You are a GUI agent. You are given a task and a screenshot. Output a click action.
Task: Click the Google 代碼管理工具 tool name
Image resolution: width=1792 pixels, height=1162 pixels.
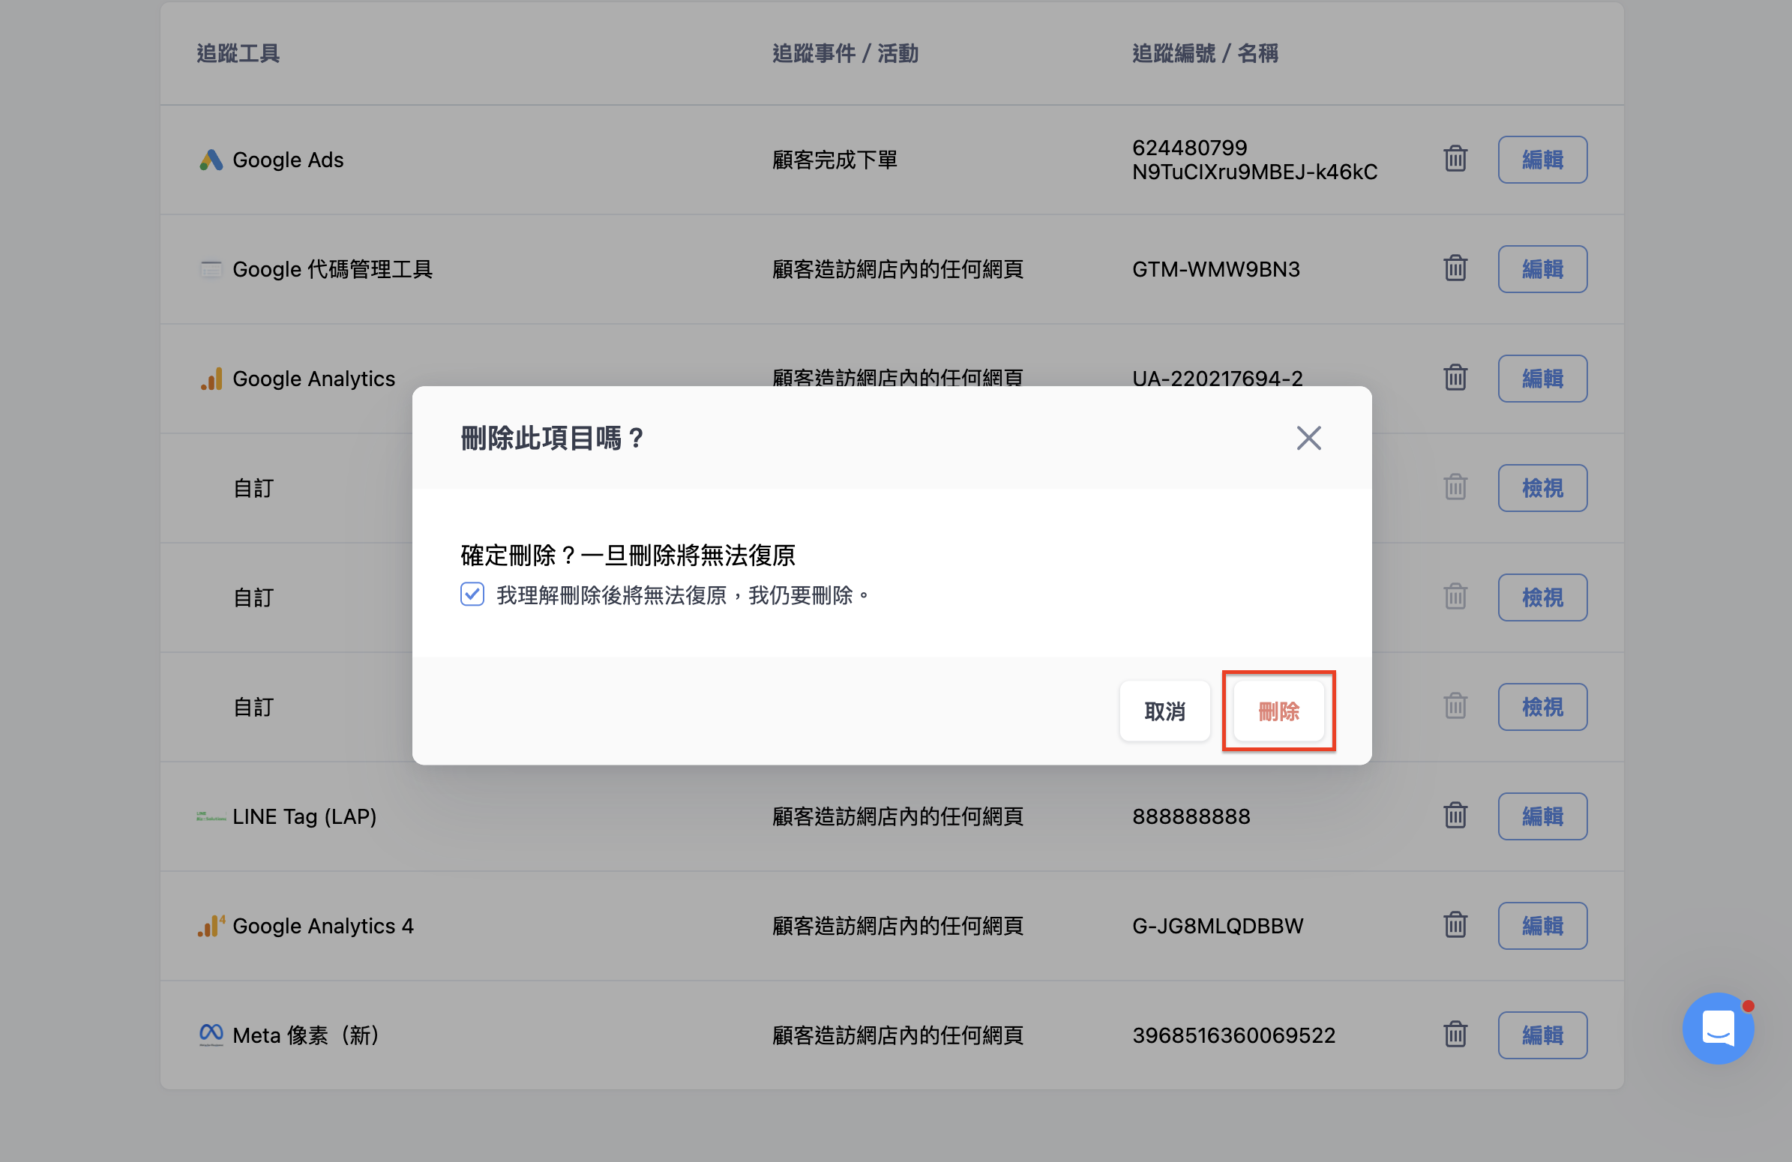[x=332, y=268]
